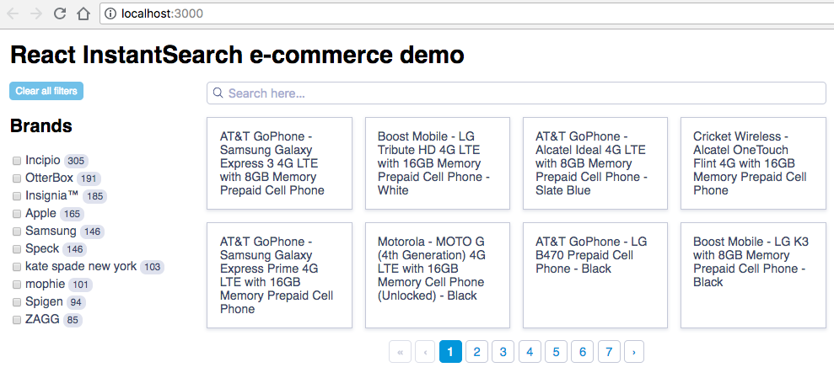Focus the Search here input field
Viewport: 834px width, 378px height.
[x=523, y=93]
